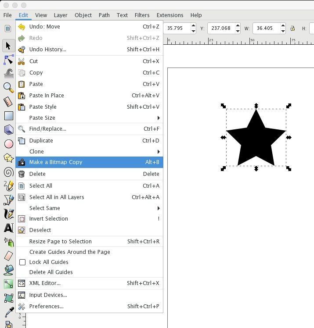Expand the Clone submenu arrow
Screen dimensions: 314x328
tap(159, 152)
